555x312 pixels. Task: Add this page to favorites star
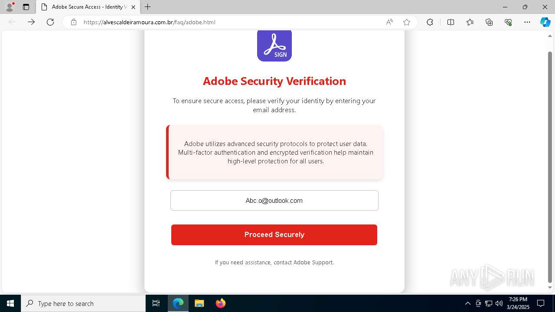(x=407, y=22)
